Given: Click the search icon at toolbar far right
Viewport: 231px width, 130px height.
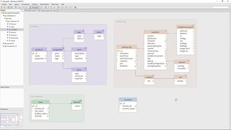Looking at the screenshot, I should [230, 7].
